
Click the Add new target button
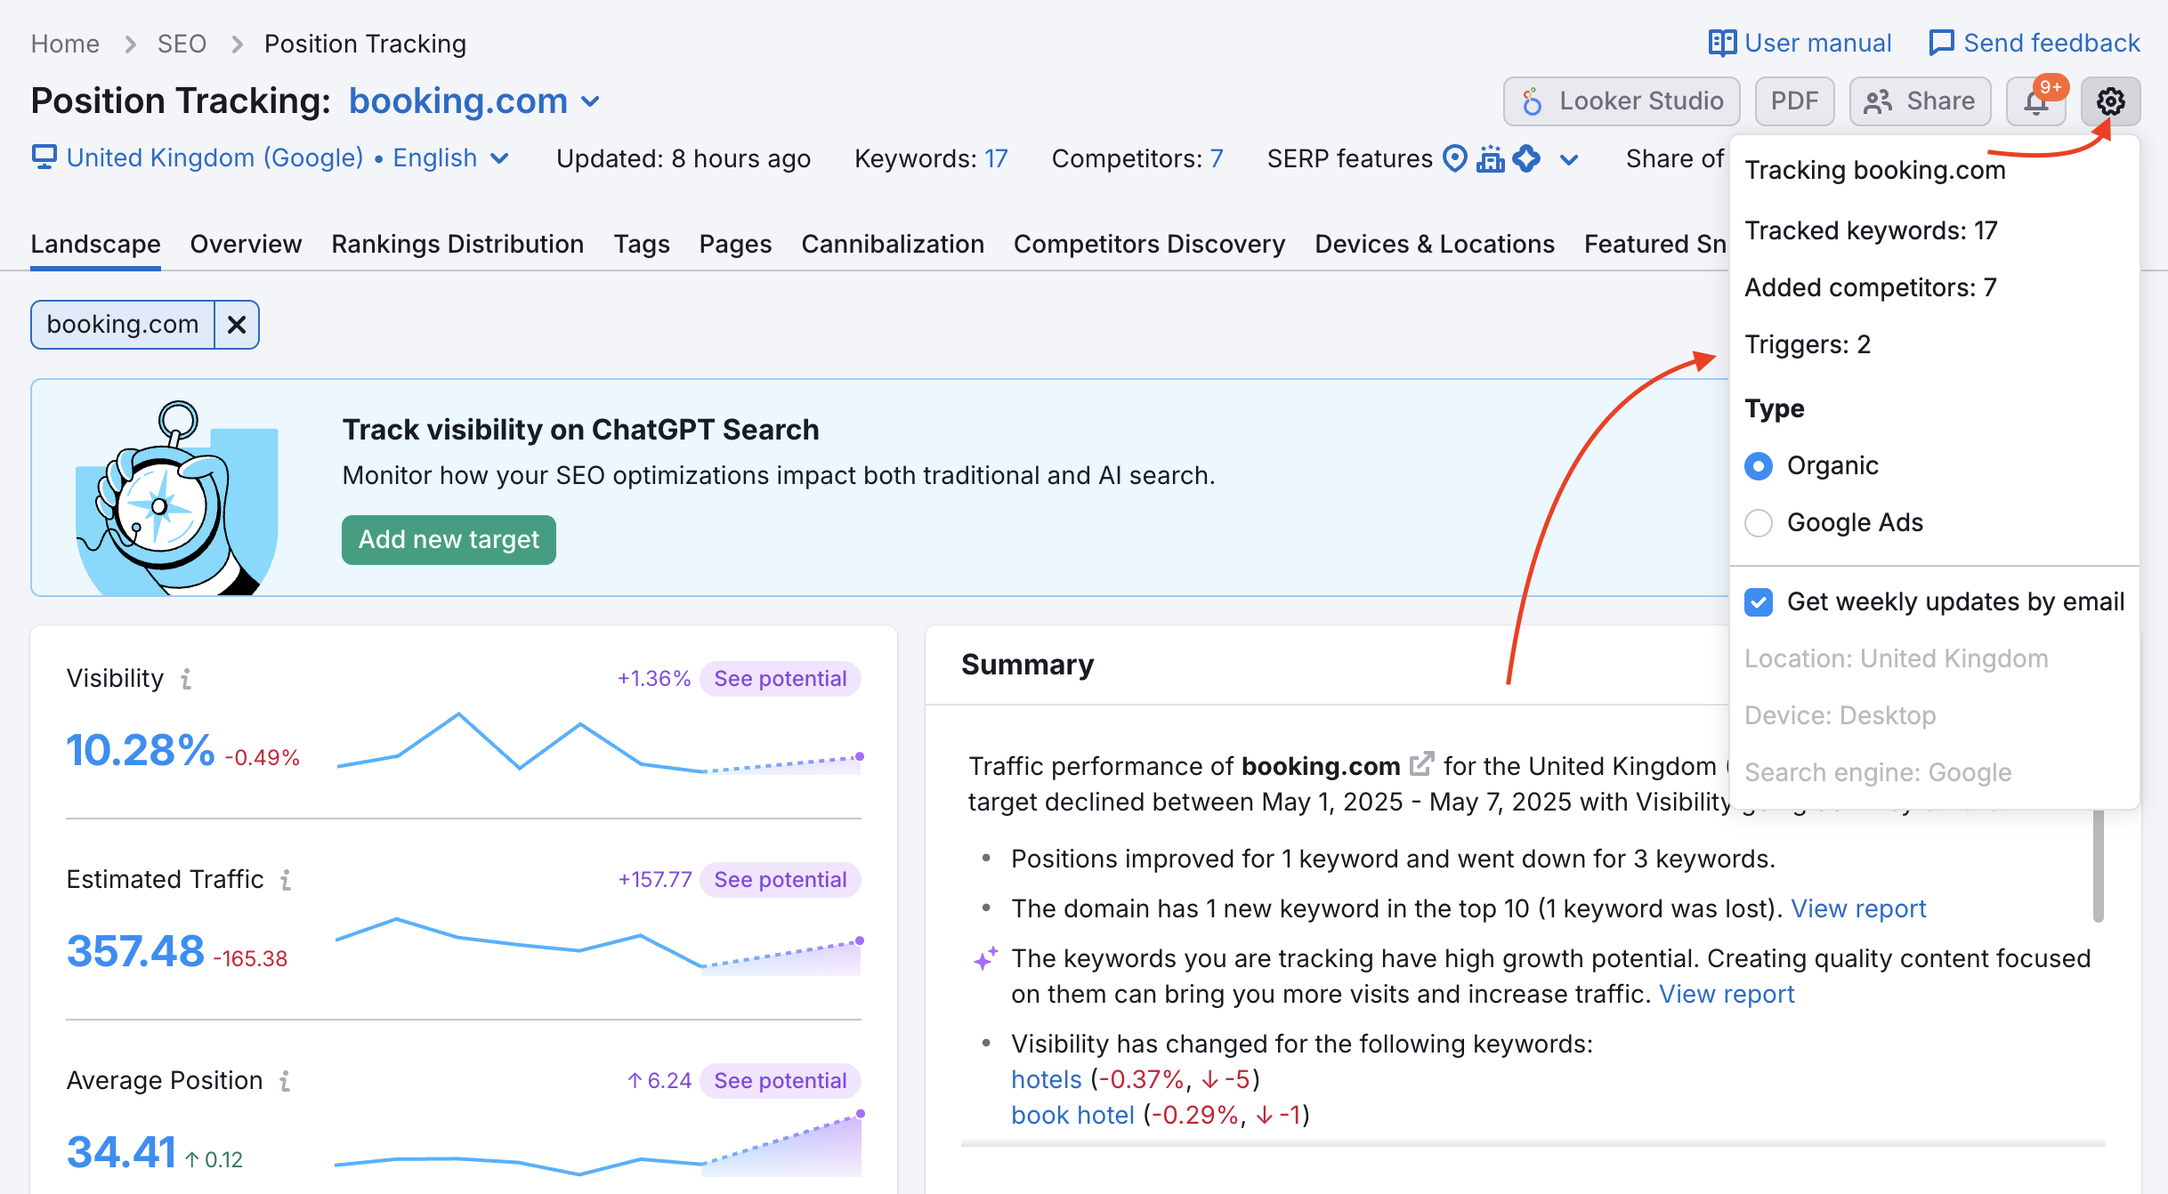(449, 540)
